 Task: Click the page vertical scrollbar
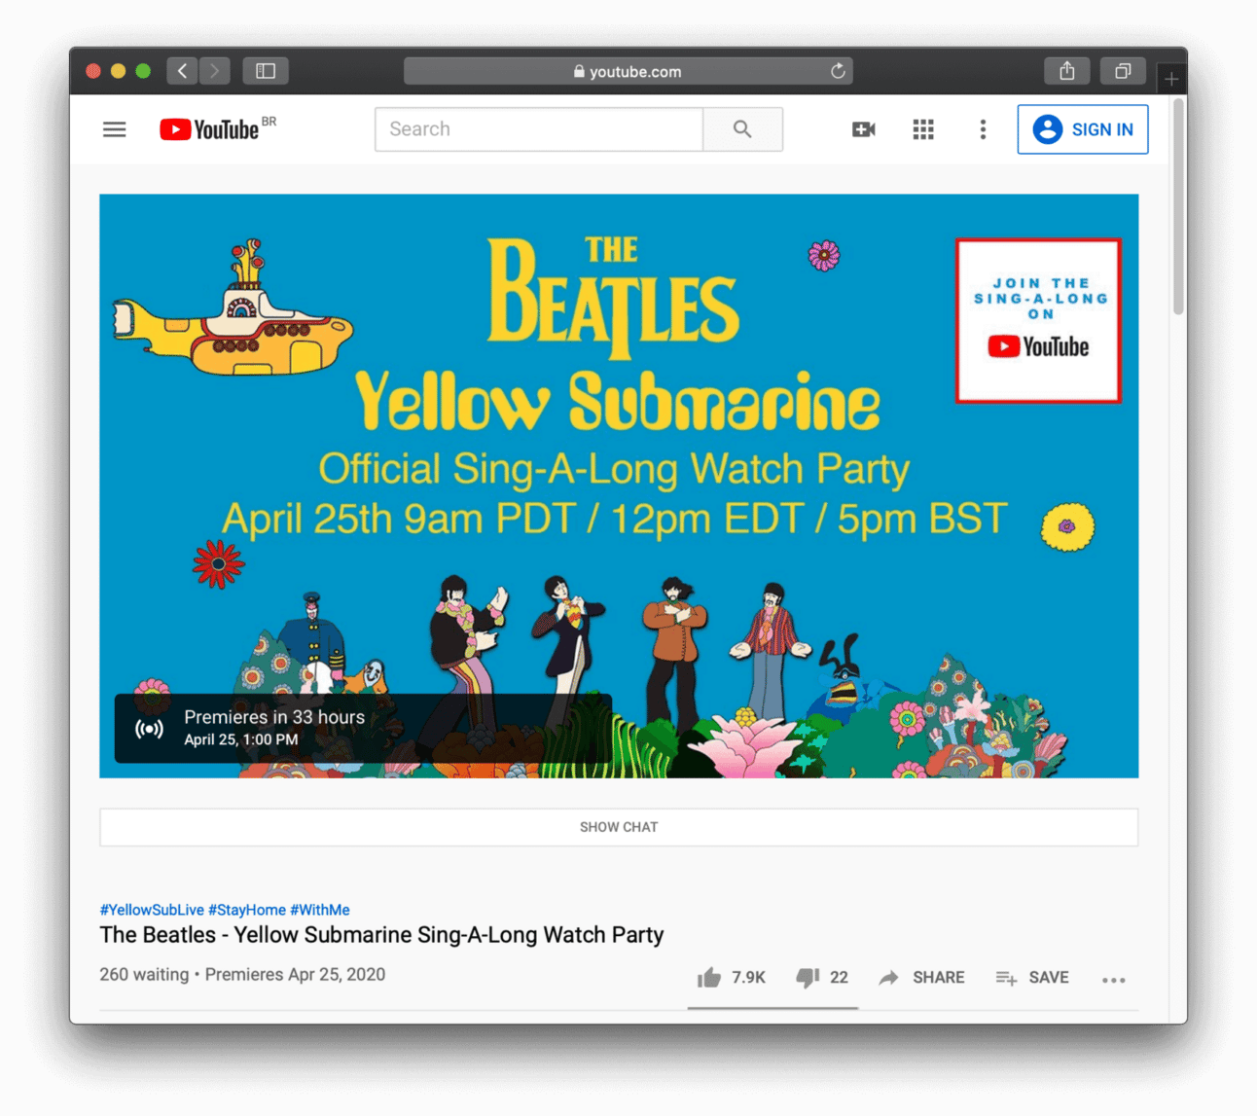(x=1178, y=206)
